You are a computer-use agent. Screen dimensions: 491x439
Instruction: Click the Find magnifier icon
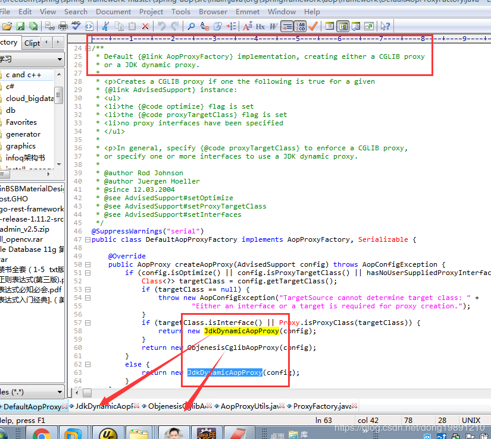tap(191, 26)
